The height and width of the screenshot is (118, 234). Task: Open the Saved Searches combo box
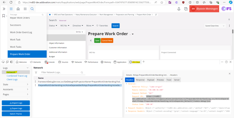215,26
